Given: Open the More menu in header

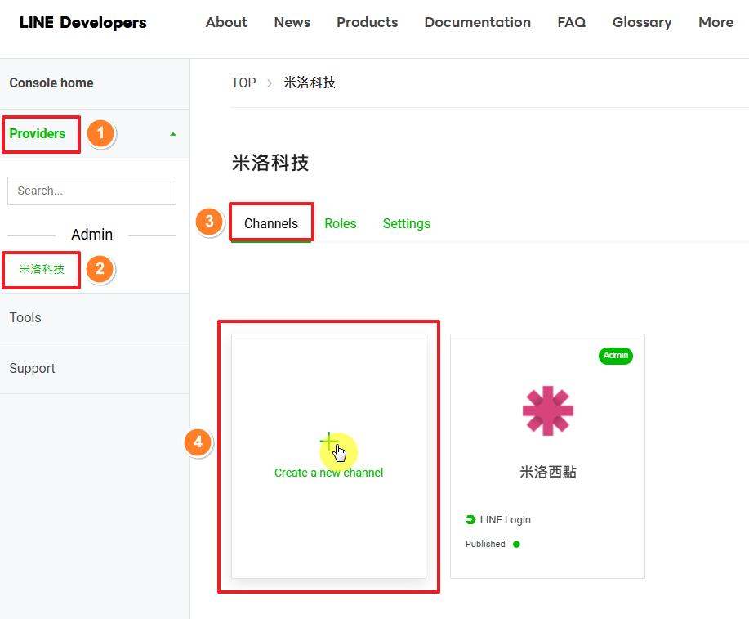Looking at the screenshot, I should (716, 22).
